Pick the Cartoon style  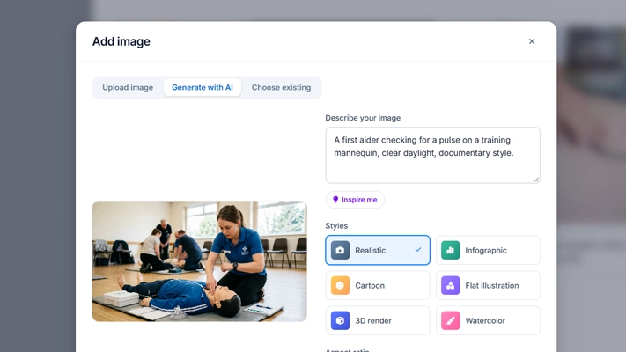(378, 285)
